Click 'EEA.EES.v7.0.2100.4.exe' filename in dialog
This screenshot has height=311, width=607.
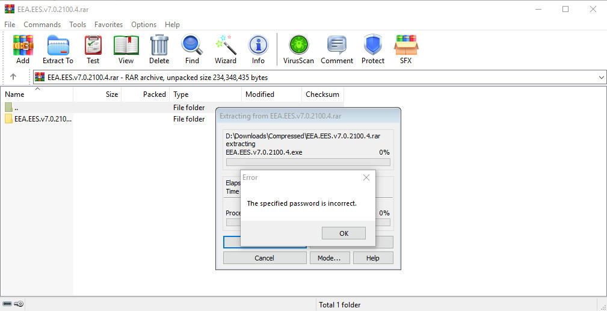(264, 152)
